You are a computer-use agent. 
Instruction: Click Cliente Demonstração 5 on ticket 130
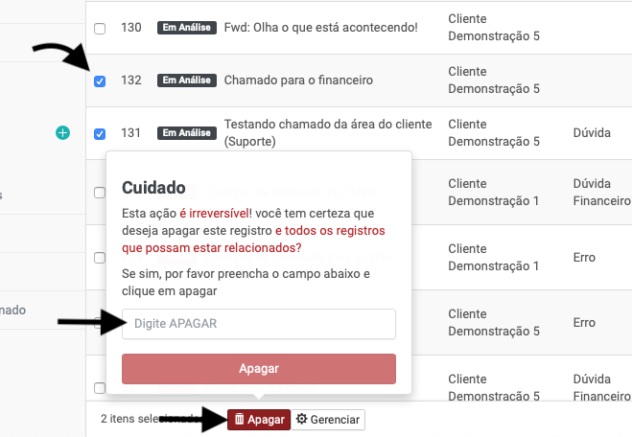[x=493, y=28]
